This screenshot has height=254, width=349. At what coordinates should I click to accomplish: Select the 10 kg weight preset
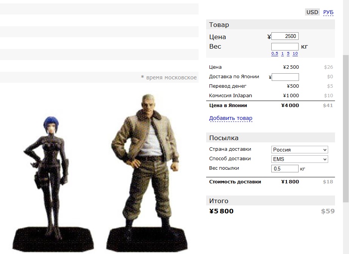pyautogui.click(x=295, y=54)
